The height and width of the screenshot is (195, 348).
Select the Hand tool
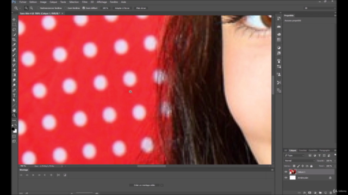pos(14,110)
